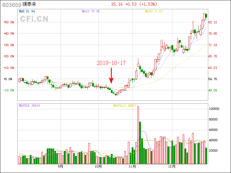Click the tallest red volume bar in November
This screenshot has width=231, height=173.
coord(138,135)
